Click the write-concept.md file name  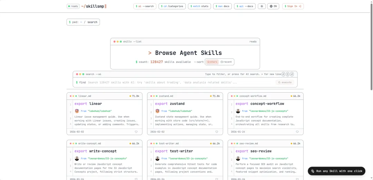click(x=90, y=144)
